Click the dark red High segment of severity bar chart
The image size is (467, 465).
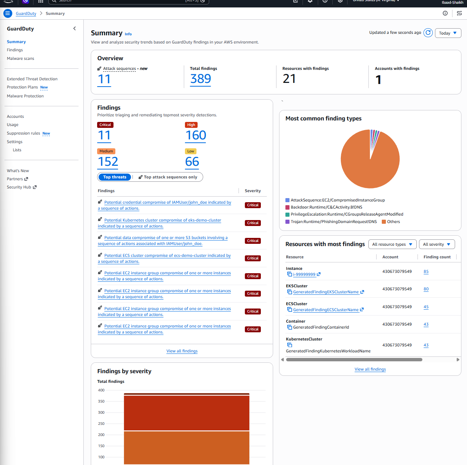click(186, 413)
